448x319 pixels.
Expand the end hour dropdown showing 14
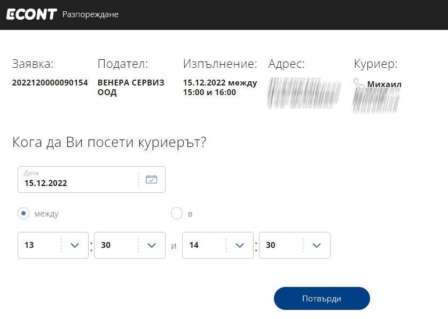pyautogui.click(x=239, y=245)
